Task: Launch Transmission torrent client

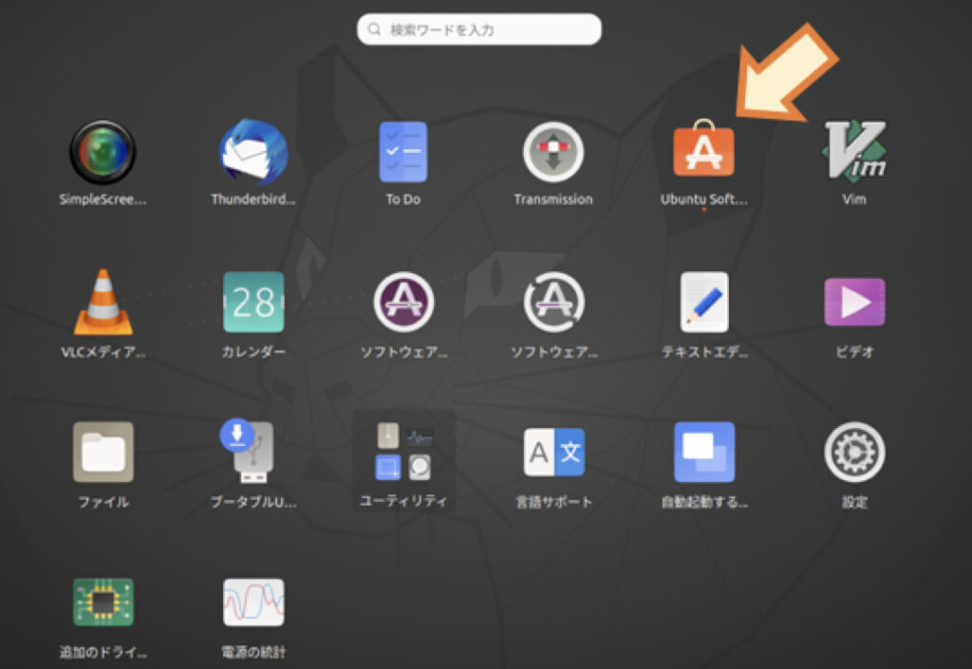Action: tap(553, 153)
